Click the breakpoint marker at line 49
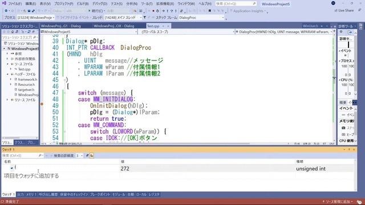The width and height of the screenshot is (365, 205). click(42, 104)
